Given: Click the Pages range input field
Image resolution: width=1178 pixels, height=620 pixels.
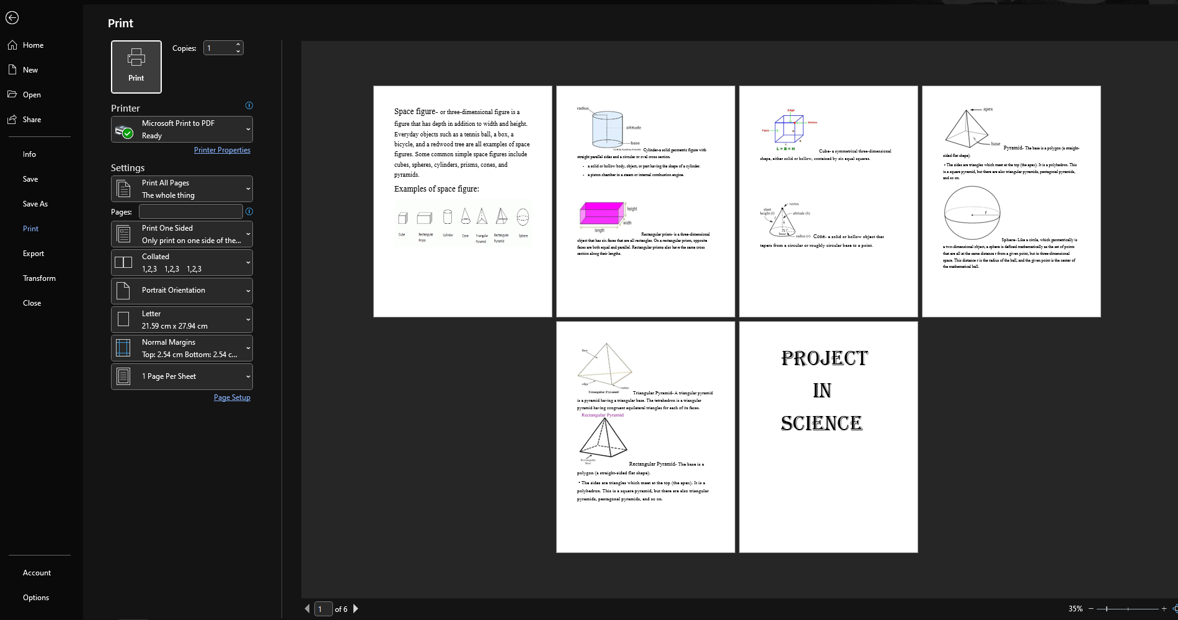Looking at the screenshot, I should pyautogui.click(x=191, y=211).
